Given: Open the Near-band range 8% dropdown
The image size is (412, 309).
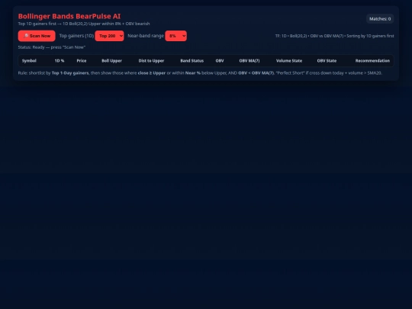Looking at the screenshot, I should (175, 36).
